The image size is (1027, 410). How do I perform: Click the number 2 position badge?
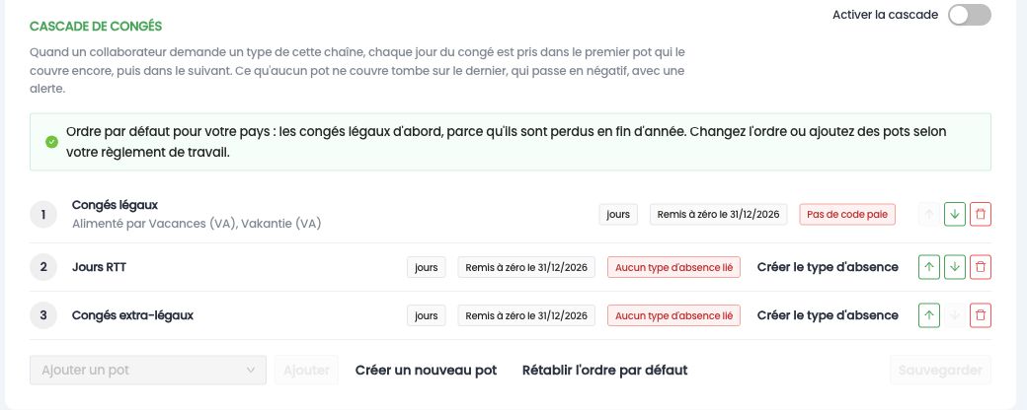tap(43, 267)
